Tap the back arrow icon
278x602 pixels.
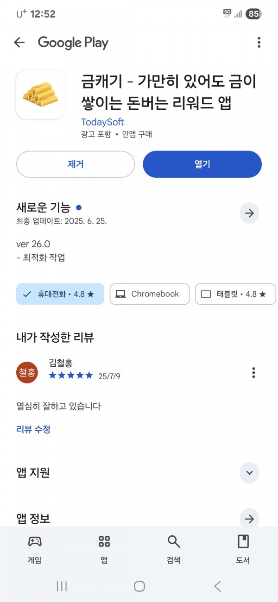pos(19,43)
